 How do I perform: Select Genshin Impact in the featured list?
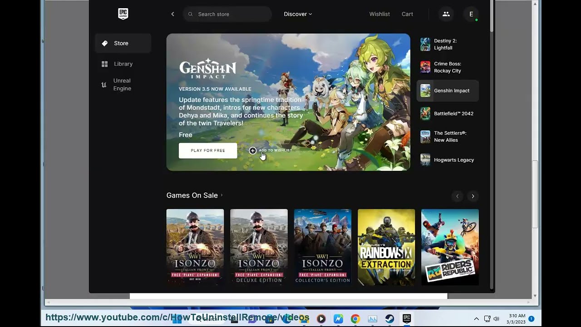pos(448,90)
